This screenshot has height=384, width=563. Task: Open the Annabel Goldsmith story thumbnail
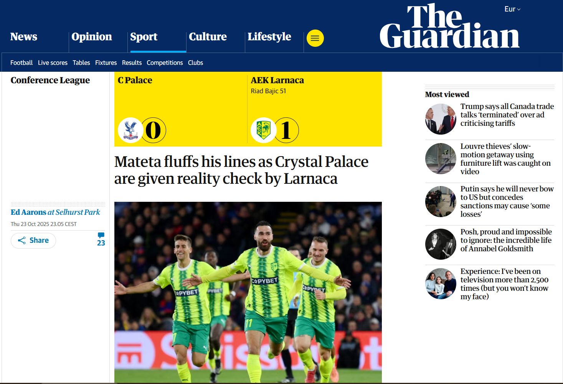[441, 244]
